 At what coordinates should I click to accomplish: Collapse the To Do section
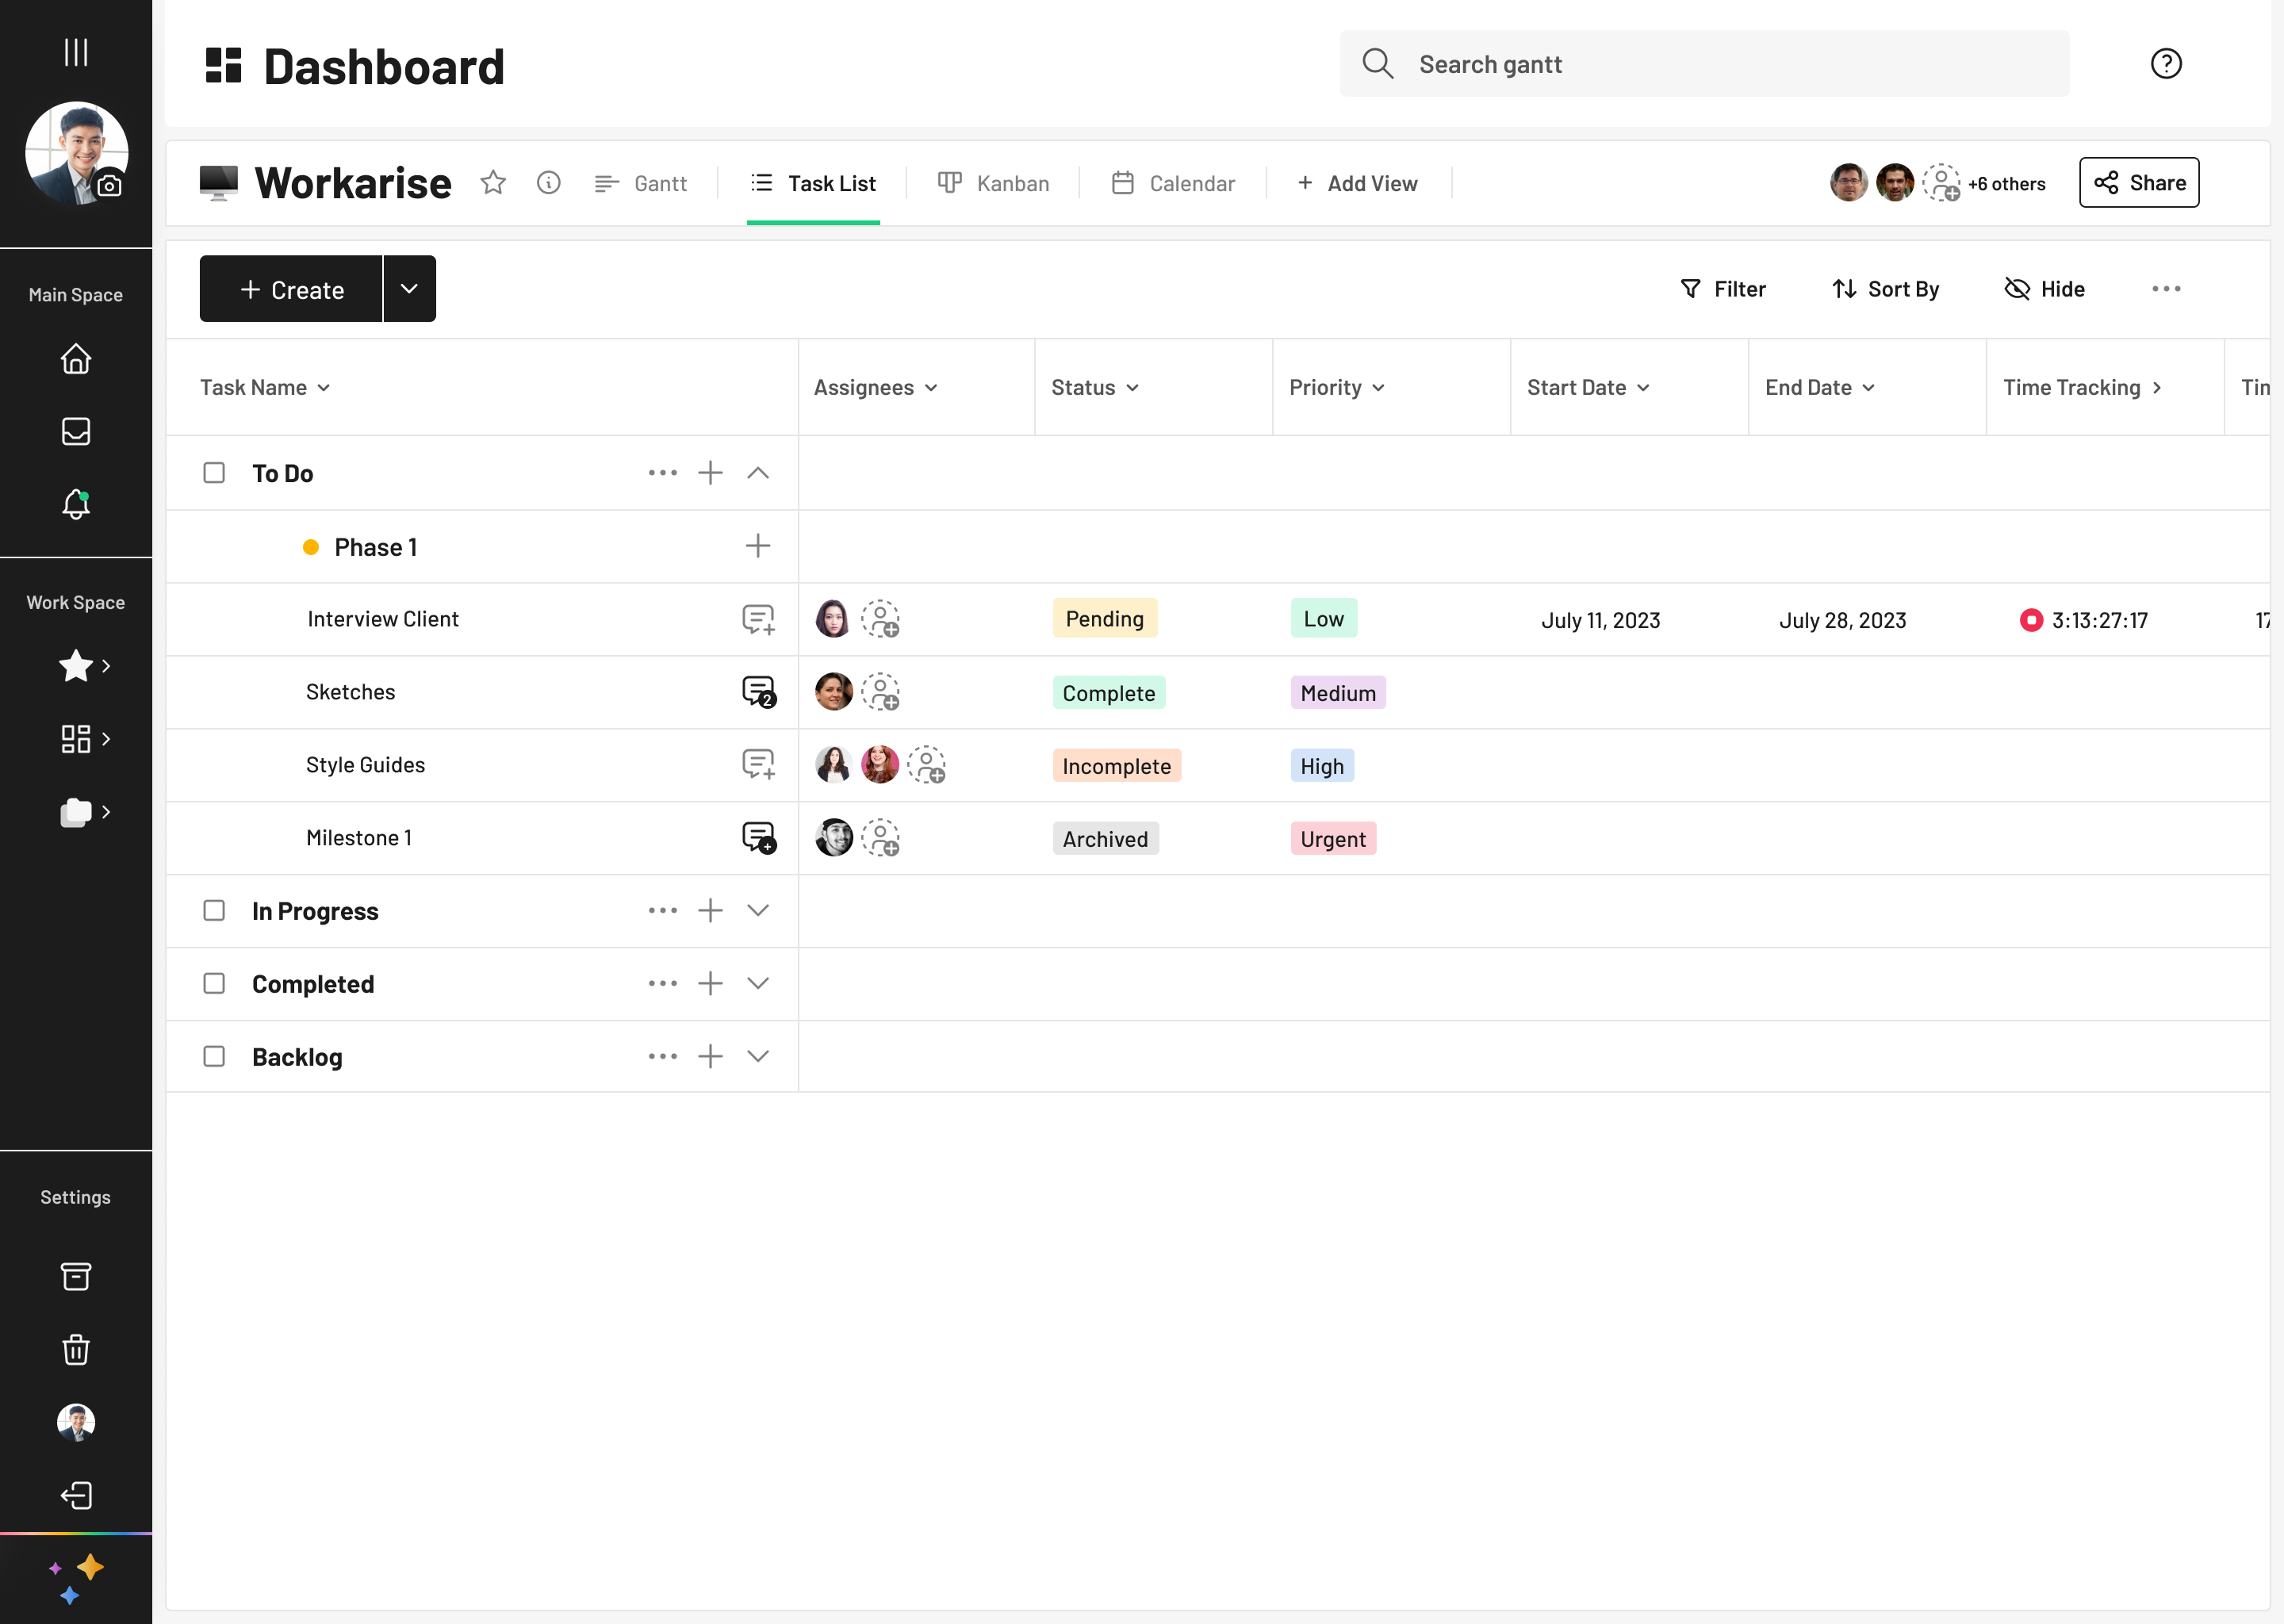758,473
